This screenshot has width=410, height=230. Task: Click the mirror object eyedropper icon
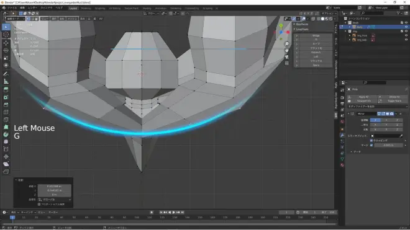(x=401, y=136)
